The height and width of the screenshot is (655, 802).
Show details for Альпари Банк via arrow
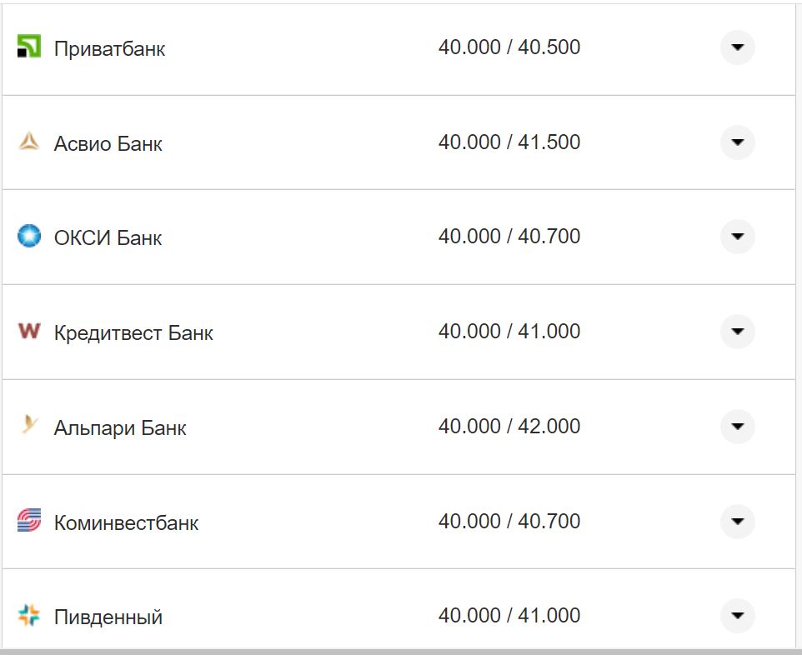click(x=737, y=427)
